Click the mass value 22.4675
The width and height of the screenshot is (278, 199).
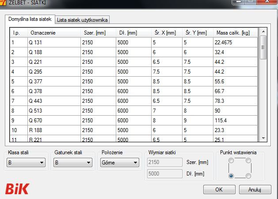coord(223,43)
